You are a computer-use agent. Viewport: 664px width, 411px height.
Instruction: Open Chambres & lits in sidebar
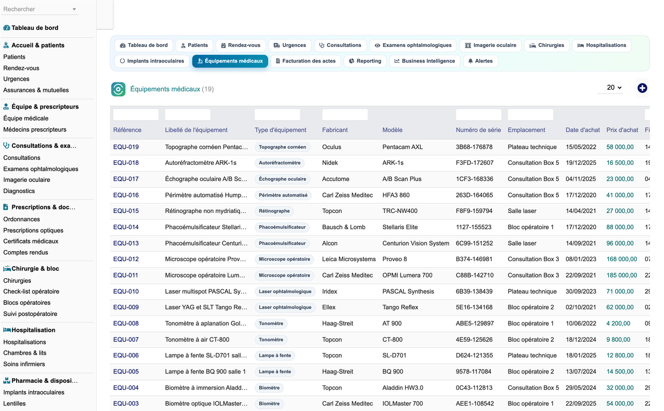[x=25, y=353]
